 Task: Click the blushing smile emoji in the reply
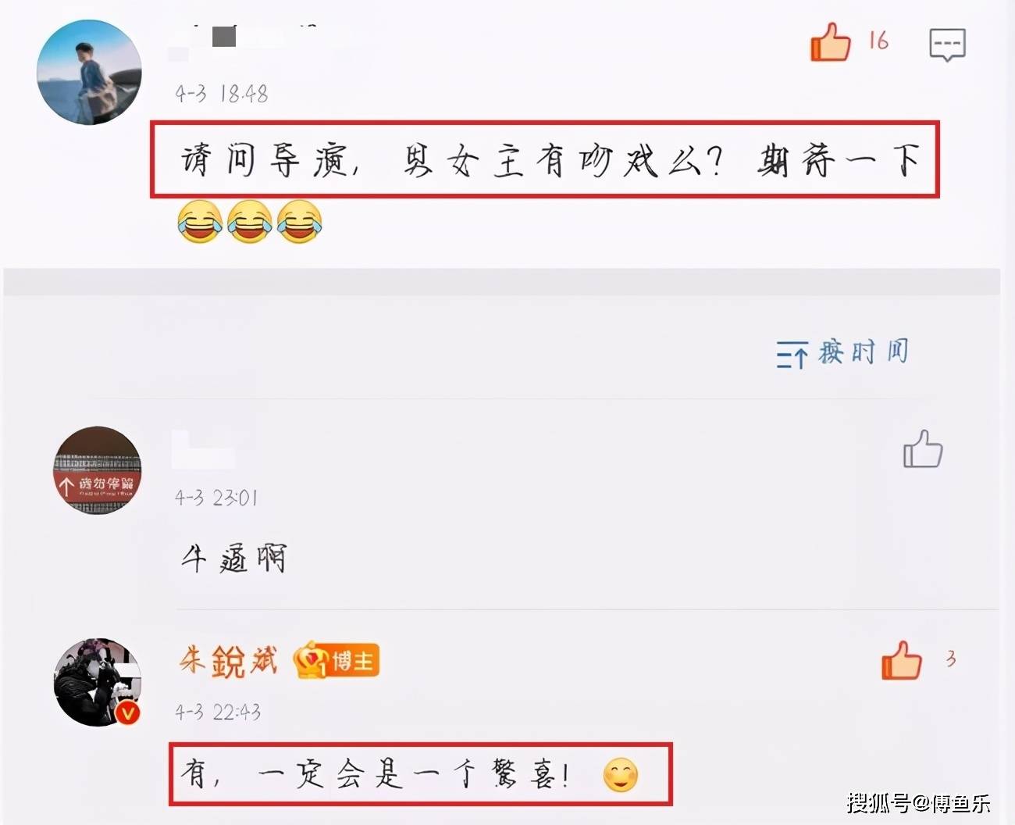pyautogui.click(x=621, y=775)
